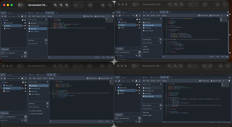Open the Markup chevron in the item_slot.gd Preview window
The image size is (232, 127).
point(195,66)
